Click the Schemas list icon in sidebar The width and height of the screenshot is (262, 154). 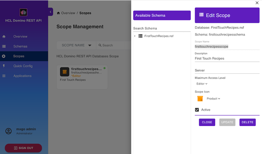(x=4, y=46)
